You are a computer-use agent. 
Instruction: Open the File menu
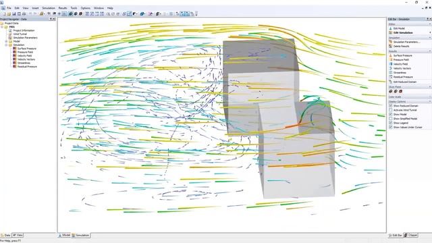point(9,8)
